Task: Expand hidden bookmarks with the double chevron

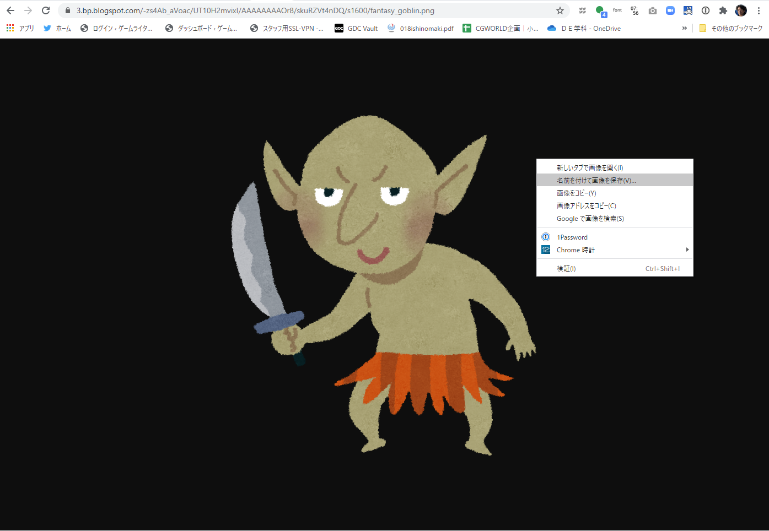Action: coord(684,28)
